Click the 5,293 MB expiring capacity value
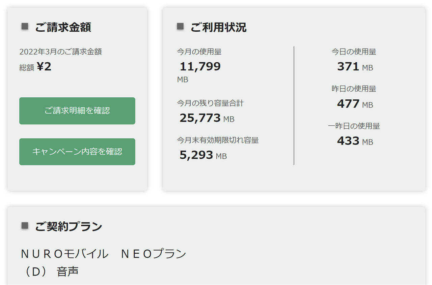 pyautogui.click(x=203, y=155)
